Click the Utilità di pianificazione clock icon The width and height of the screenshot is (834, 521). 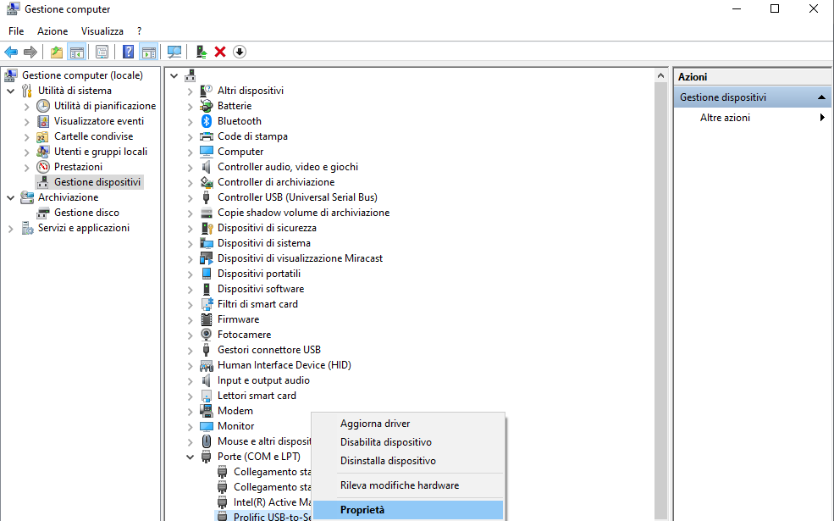[43, 105]
